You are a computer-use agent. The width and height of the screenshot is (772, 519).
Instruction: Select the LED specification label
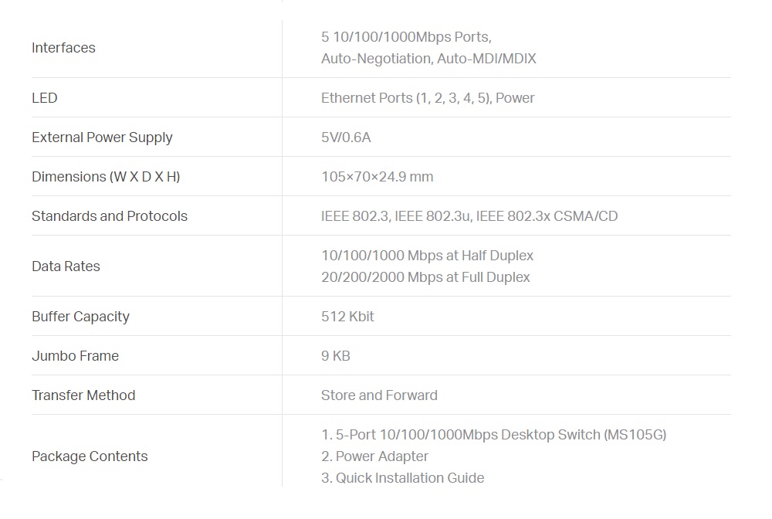tap(44, 98)
